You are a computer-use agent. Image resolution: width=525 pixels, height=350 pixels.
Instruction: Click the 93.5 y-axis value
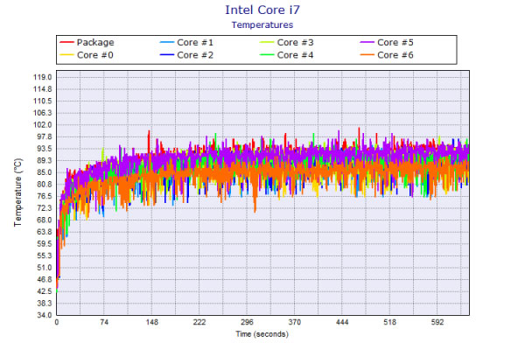tap(43, 149)
